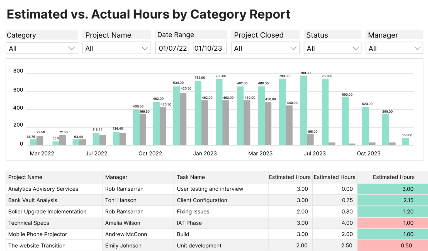Click the Status dropdown chevron arrow
This screenshot has height=251, width=428.
click(356, 48)
